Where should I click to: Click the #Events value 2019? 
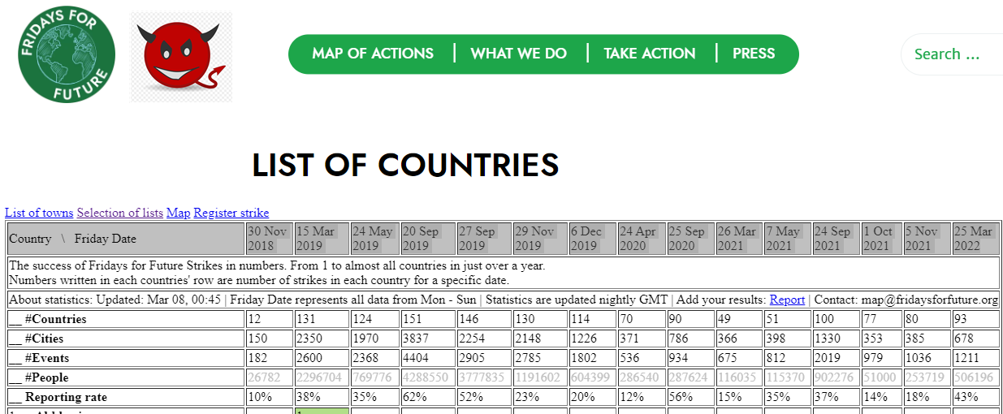point(837,358)
